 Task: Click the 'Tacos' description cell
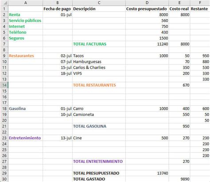(99, 55)
